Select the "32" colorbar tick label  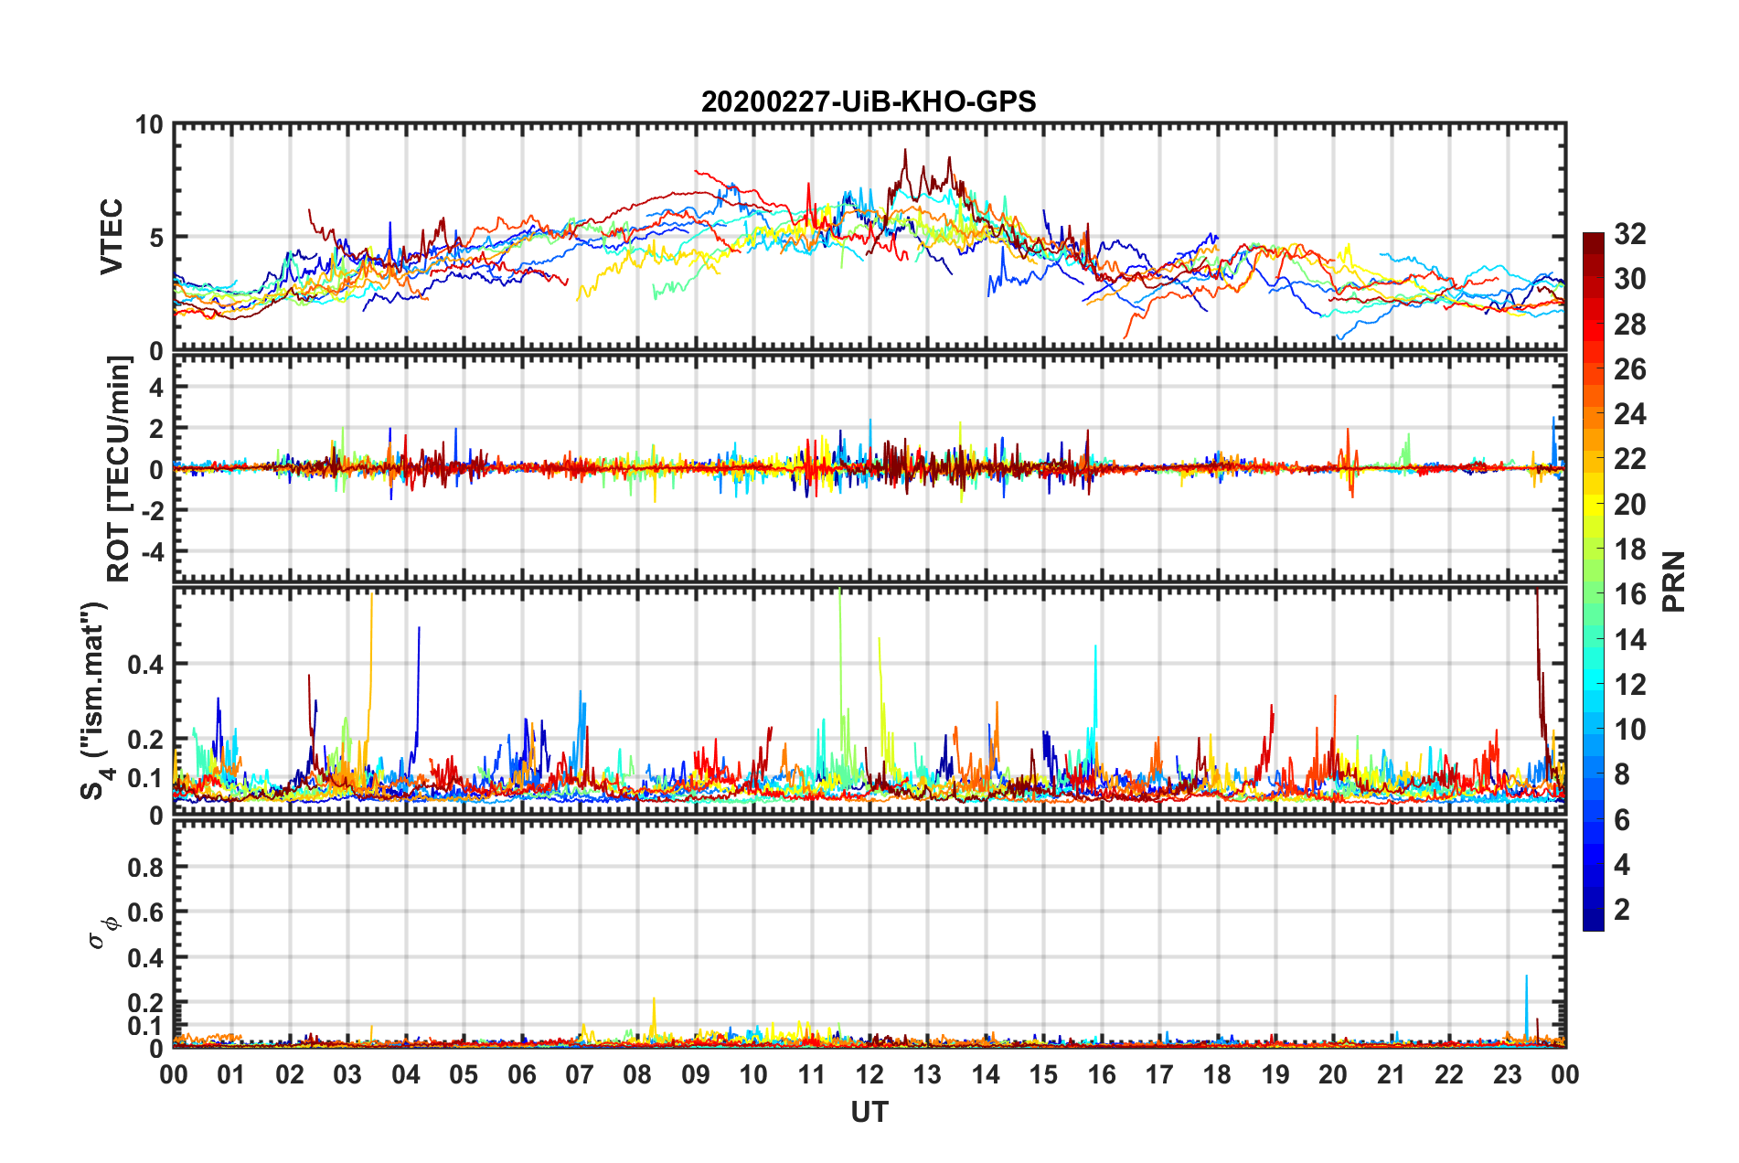(x=1629, y=234)
